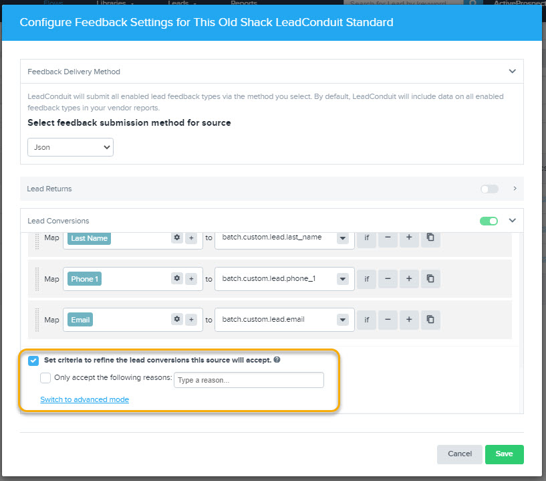546x481 pixels.
Task: Click the Type a reason input field
Action: (249, 380)
